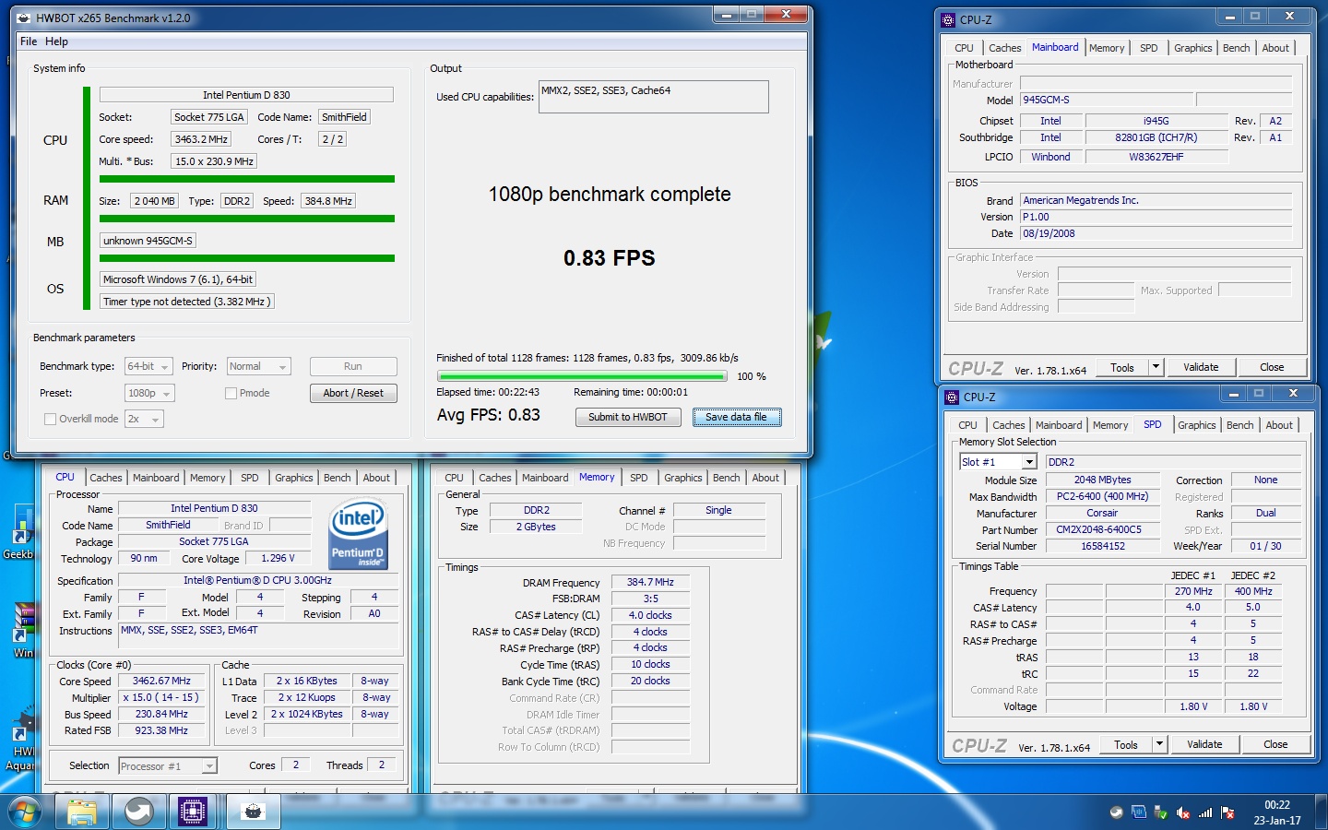Open the Processor #1 selection dropdown
1328x830 pixels.
168,766
